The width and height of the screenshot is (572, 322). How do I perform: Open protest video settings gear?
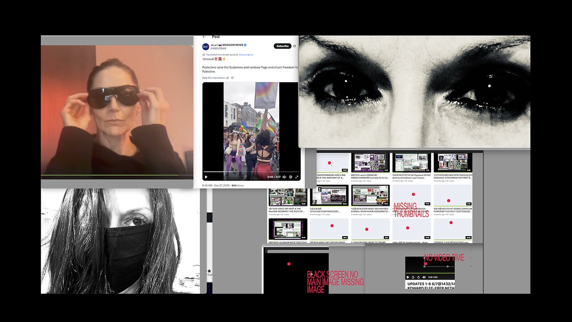click(x=290, y=177)
